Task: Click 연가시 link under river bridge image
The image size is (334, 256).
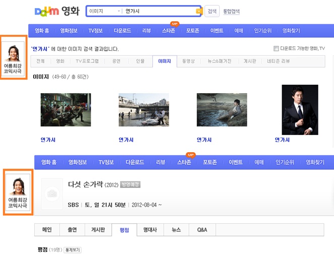Action: click(126, 140)
